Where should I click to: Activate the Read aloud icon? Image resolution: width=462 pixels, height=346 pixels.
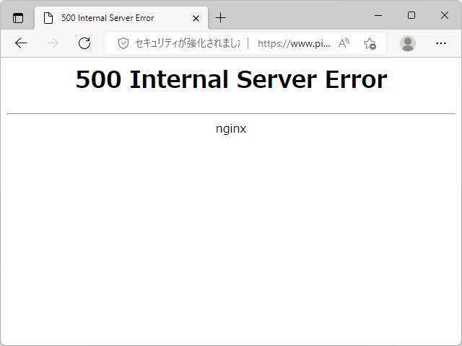click(x=344, y=43)
